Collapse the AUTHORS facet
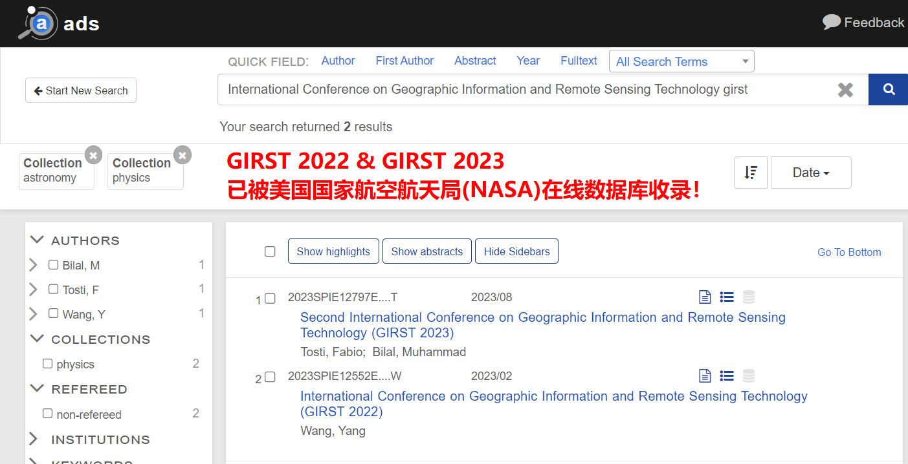This screenshot has height=464, width=908. (x=38, y=240)
